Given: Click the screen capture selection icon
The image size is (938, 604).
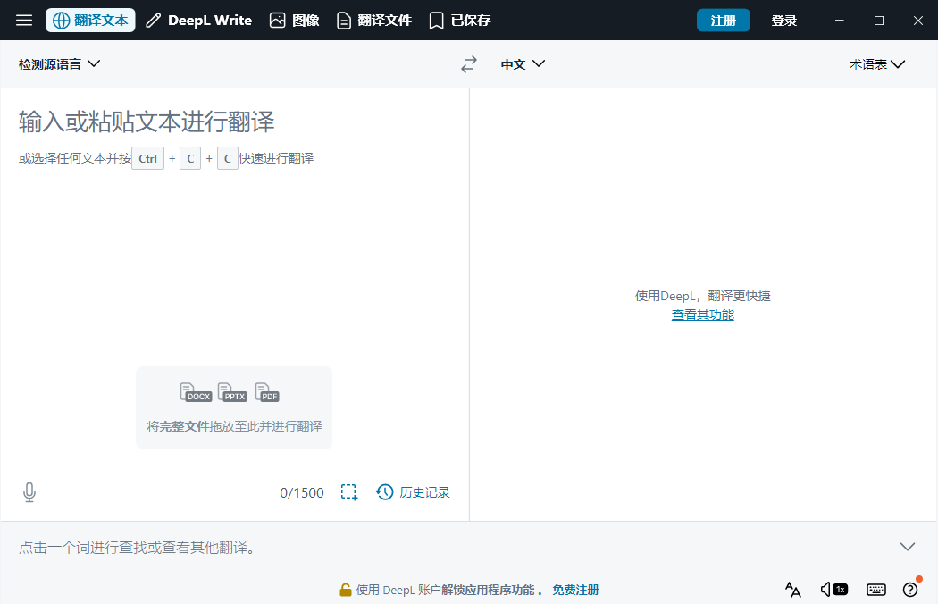Looking at the screenshot, I should coord(349,492).
